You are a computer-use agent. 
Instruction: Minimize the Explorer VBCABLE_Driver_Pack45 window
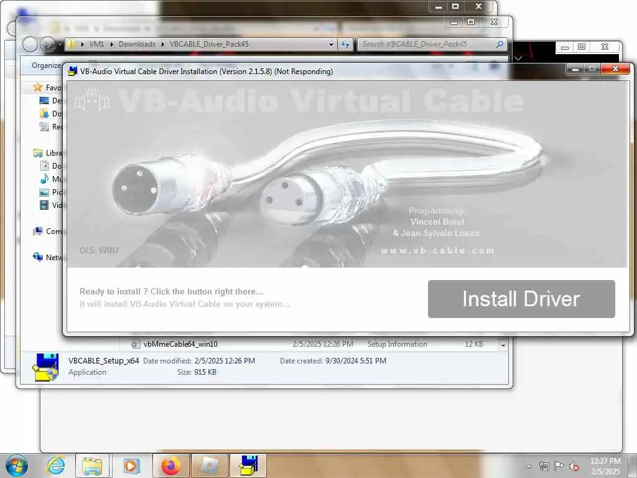tap(454, 22)
